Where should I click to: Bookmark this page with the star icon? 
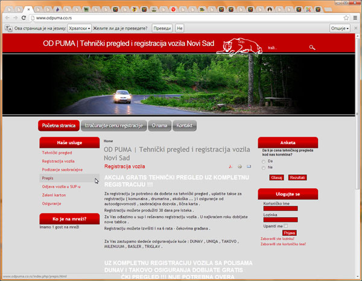pyautogui.click(x=345, y=18)
